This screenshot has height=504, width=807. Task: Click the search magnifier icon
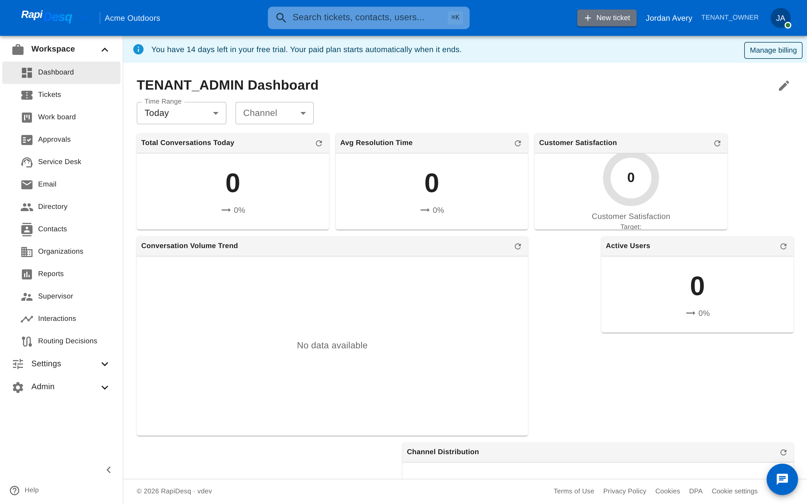(281, 18)
